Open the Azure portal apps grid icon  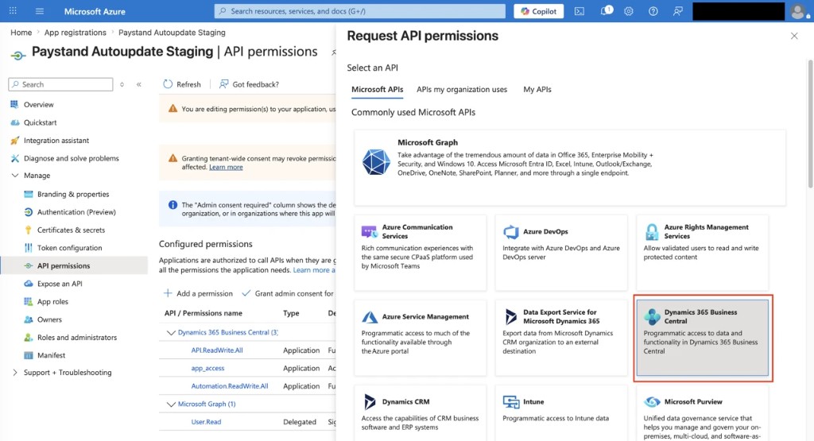click(x=13, y=11)
